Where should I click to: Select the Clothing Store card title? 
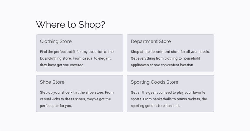click(56, 41)
